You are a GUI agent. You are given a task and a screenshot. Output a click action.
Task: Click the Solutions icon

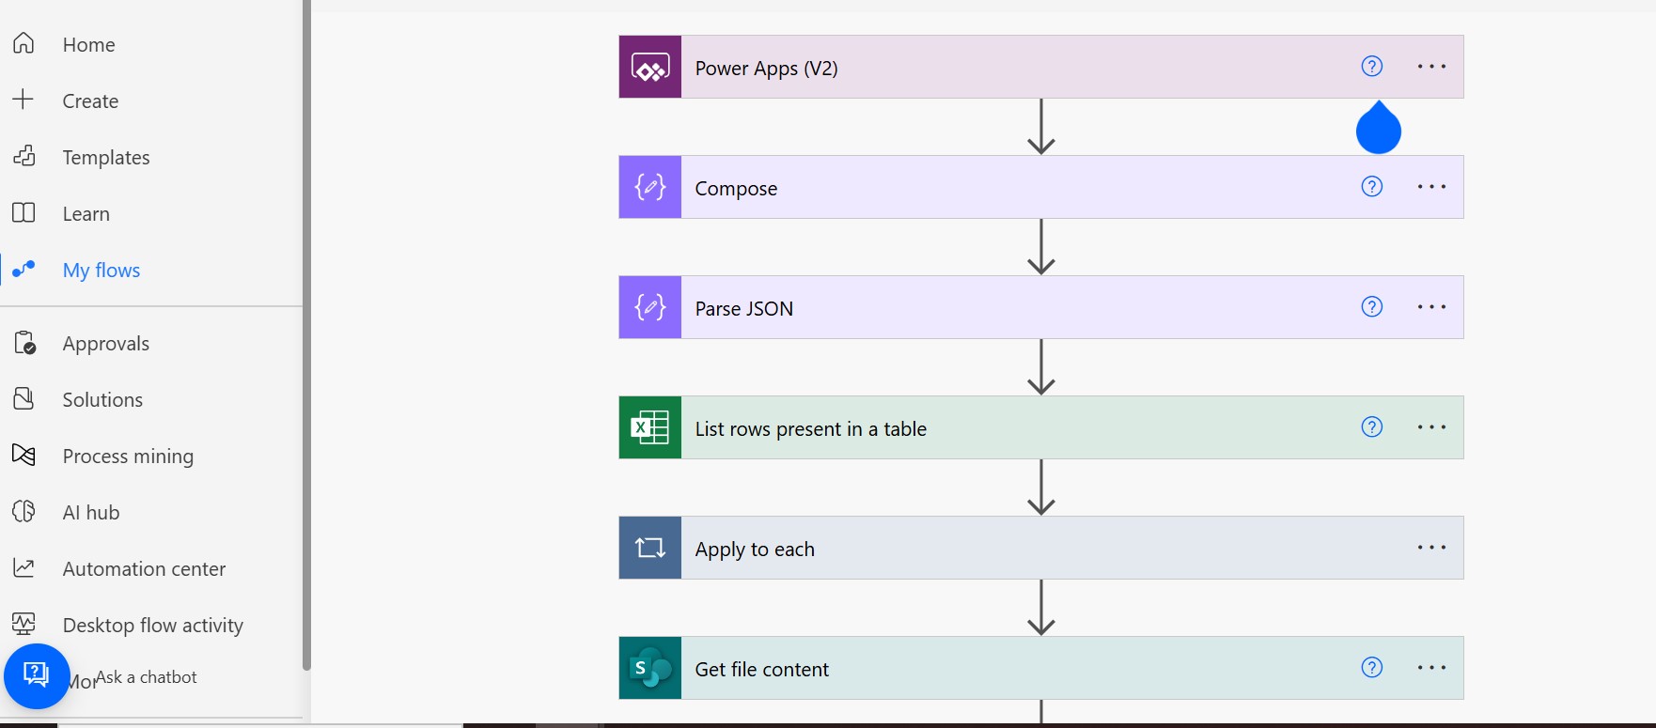[23, 399]
